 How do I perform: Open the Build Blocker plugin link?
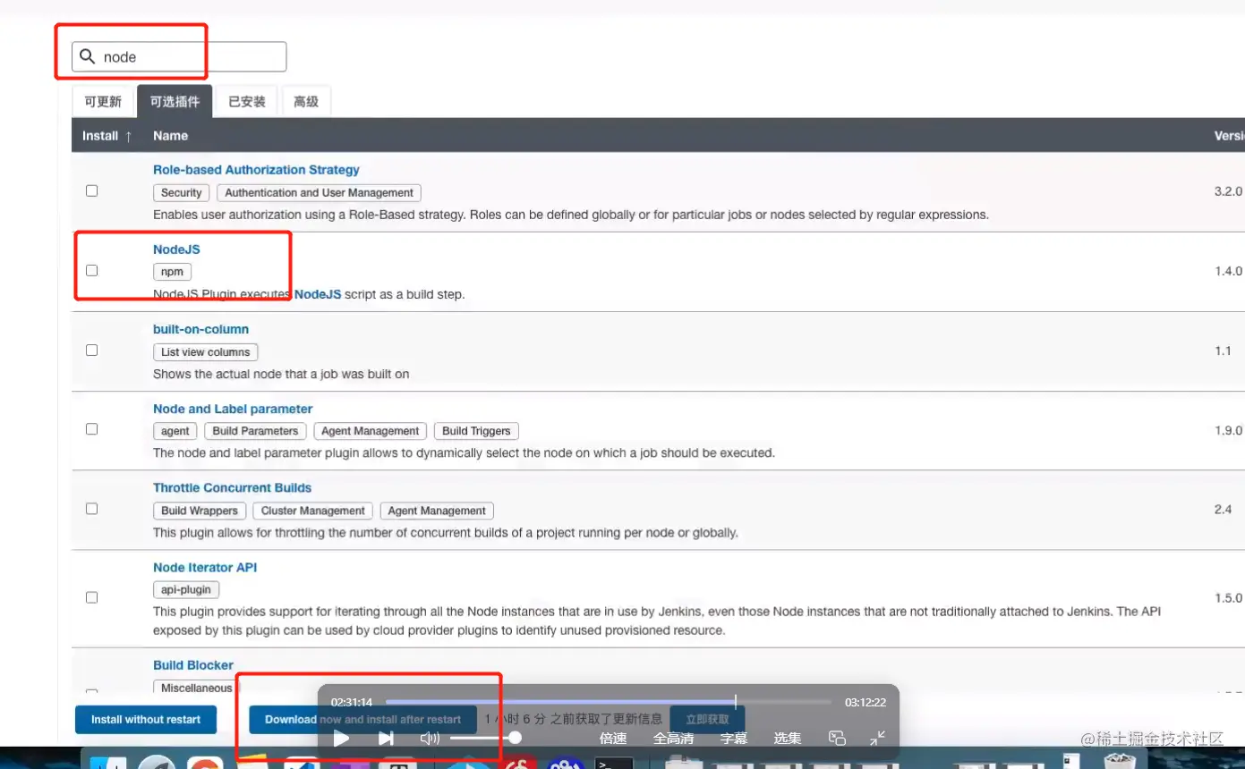(x=193, y=665)
